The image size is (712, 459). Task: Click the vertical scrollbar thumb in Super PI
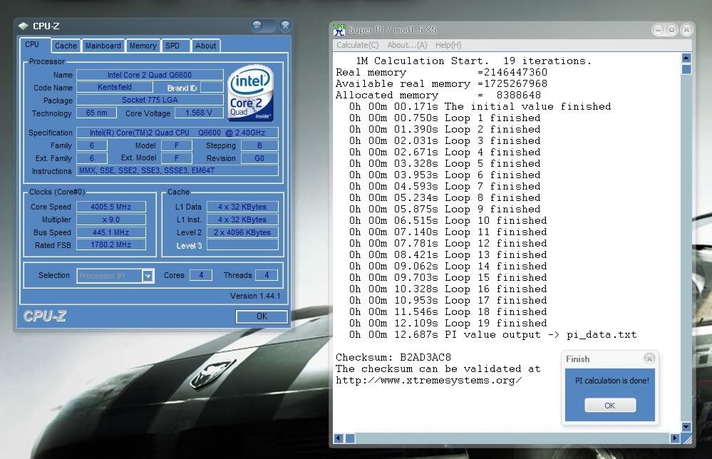point(686,69)
